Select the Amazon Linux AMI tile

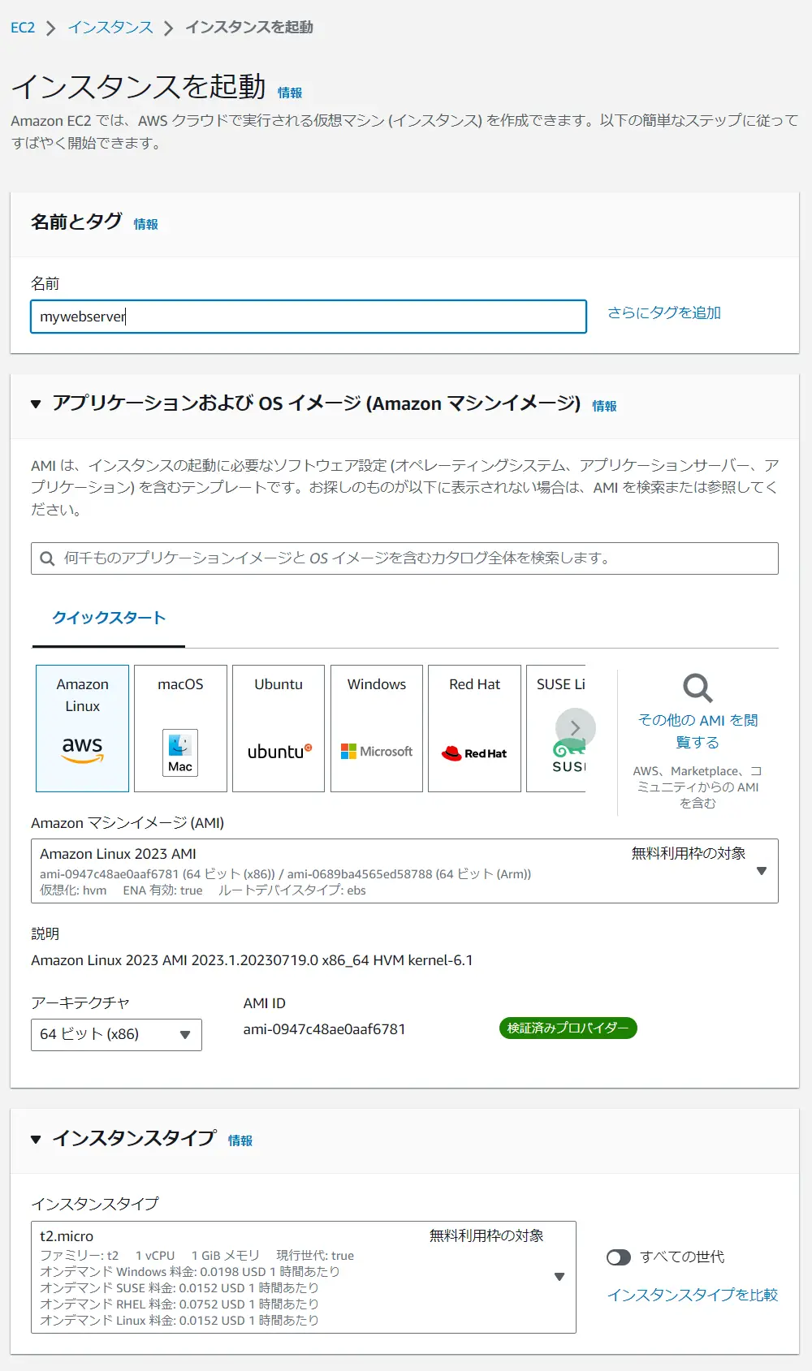click(x=82, y=728)
